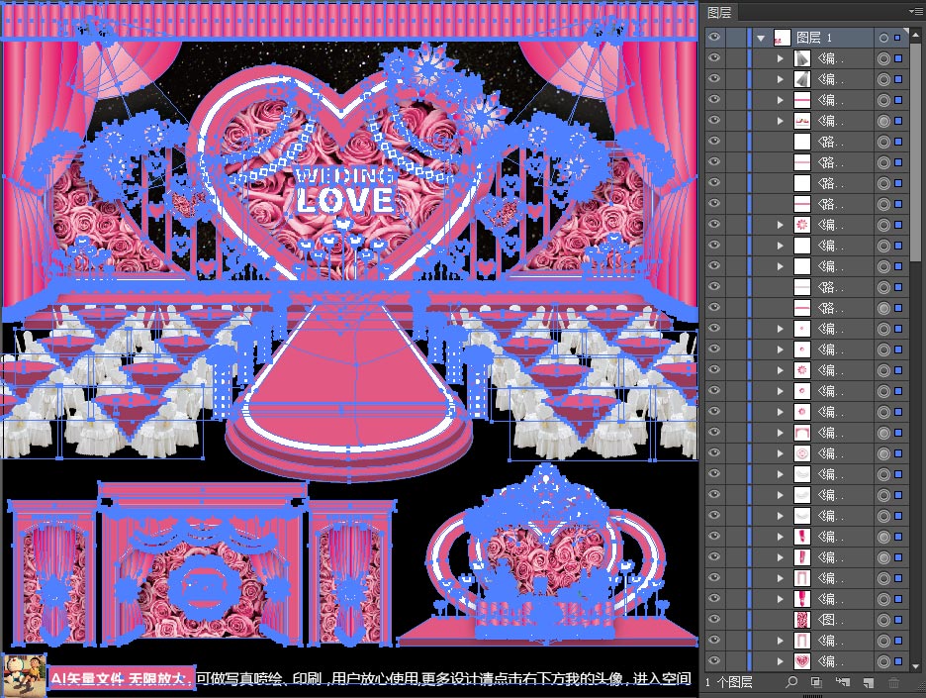The height and width of the screenshot is (698, 926).
Task: Click selection square of first sublayer under 图层 1
Action: pos(898,58)
